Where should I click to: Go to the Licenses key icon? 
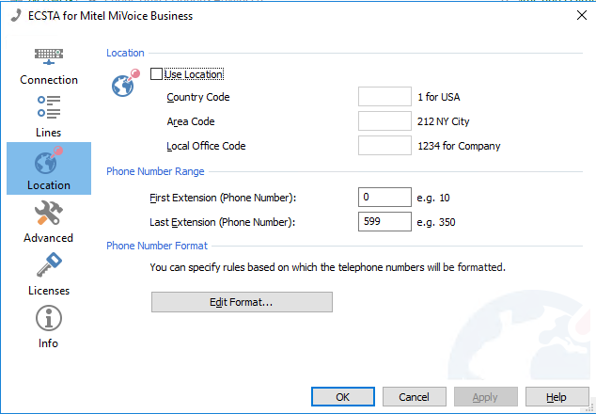[x=49, y=265]
